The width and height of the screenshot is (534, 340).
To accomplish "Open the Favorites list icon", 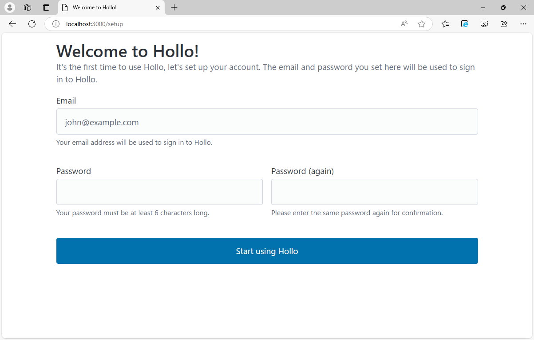I will click(445, 24).
